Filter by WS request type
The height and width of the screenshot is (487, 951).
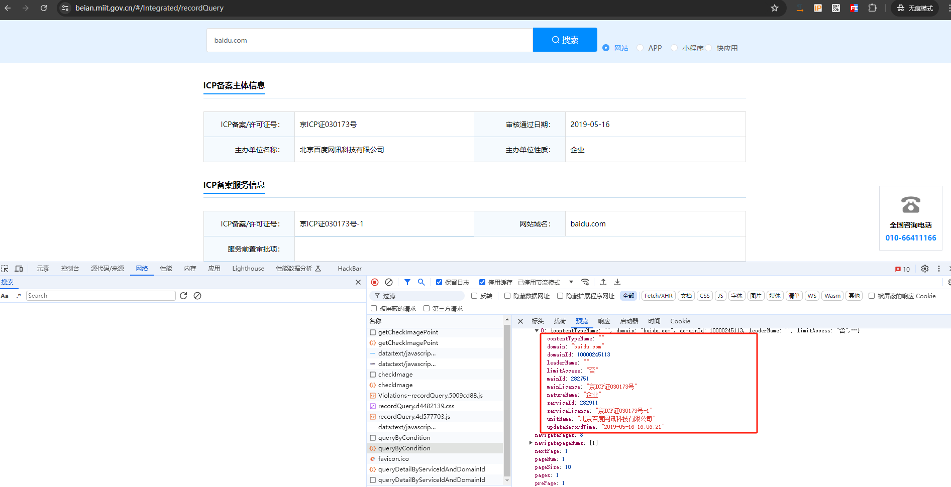812,296
